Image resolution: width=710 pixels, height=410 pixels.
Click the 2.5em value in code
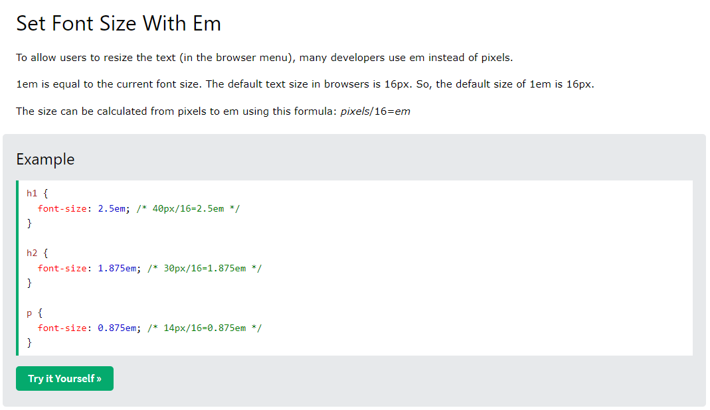[112, 208]
